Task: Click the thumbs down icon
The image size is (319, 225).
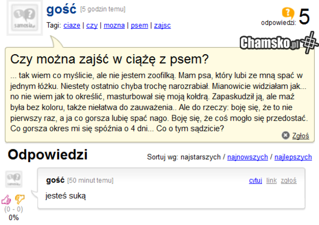Action: pos(20,199)
